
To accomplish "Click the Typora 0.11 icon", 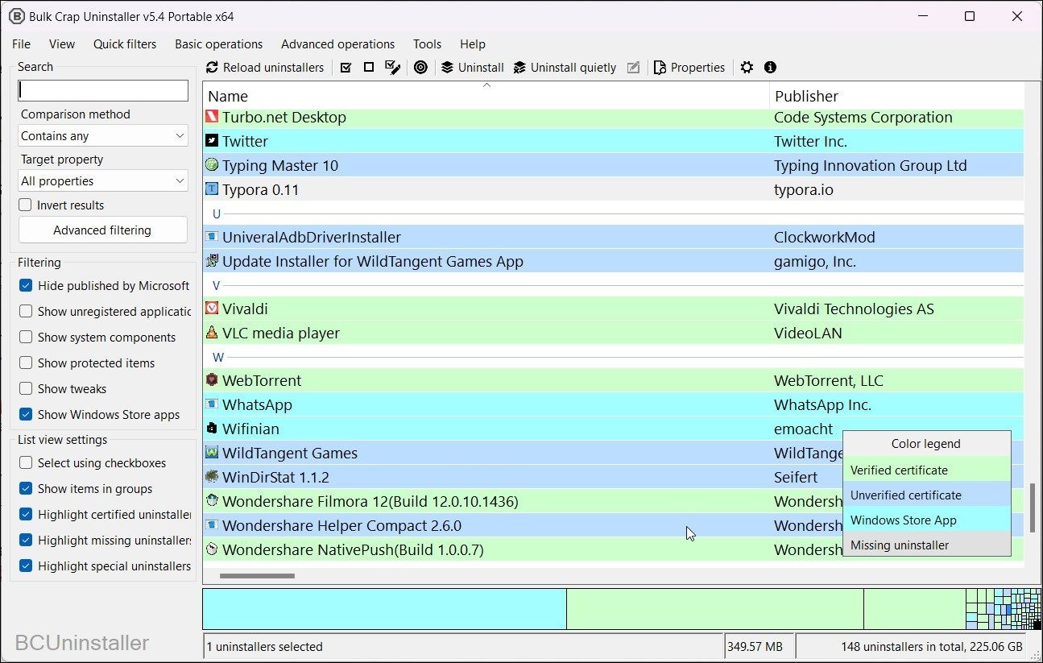I will pos(212,189).
